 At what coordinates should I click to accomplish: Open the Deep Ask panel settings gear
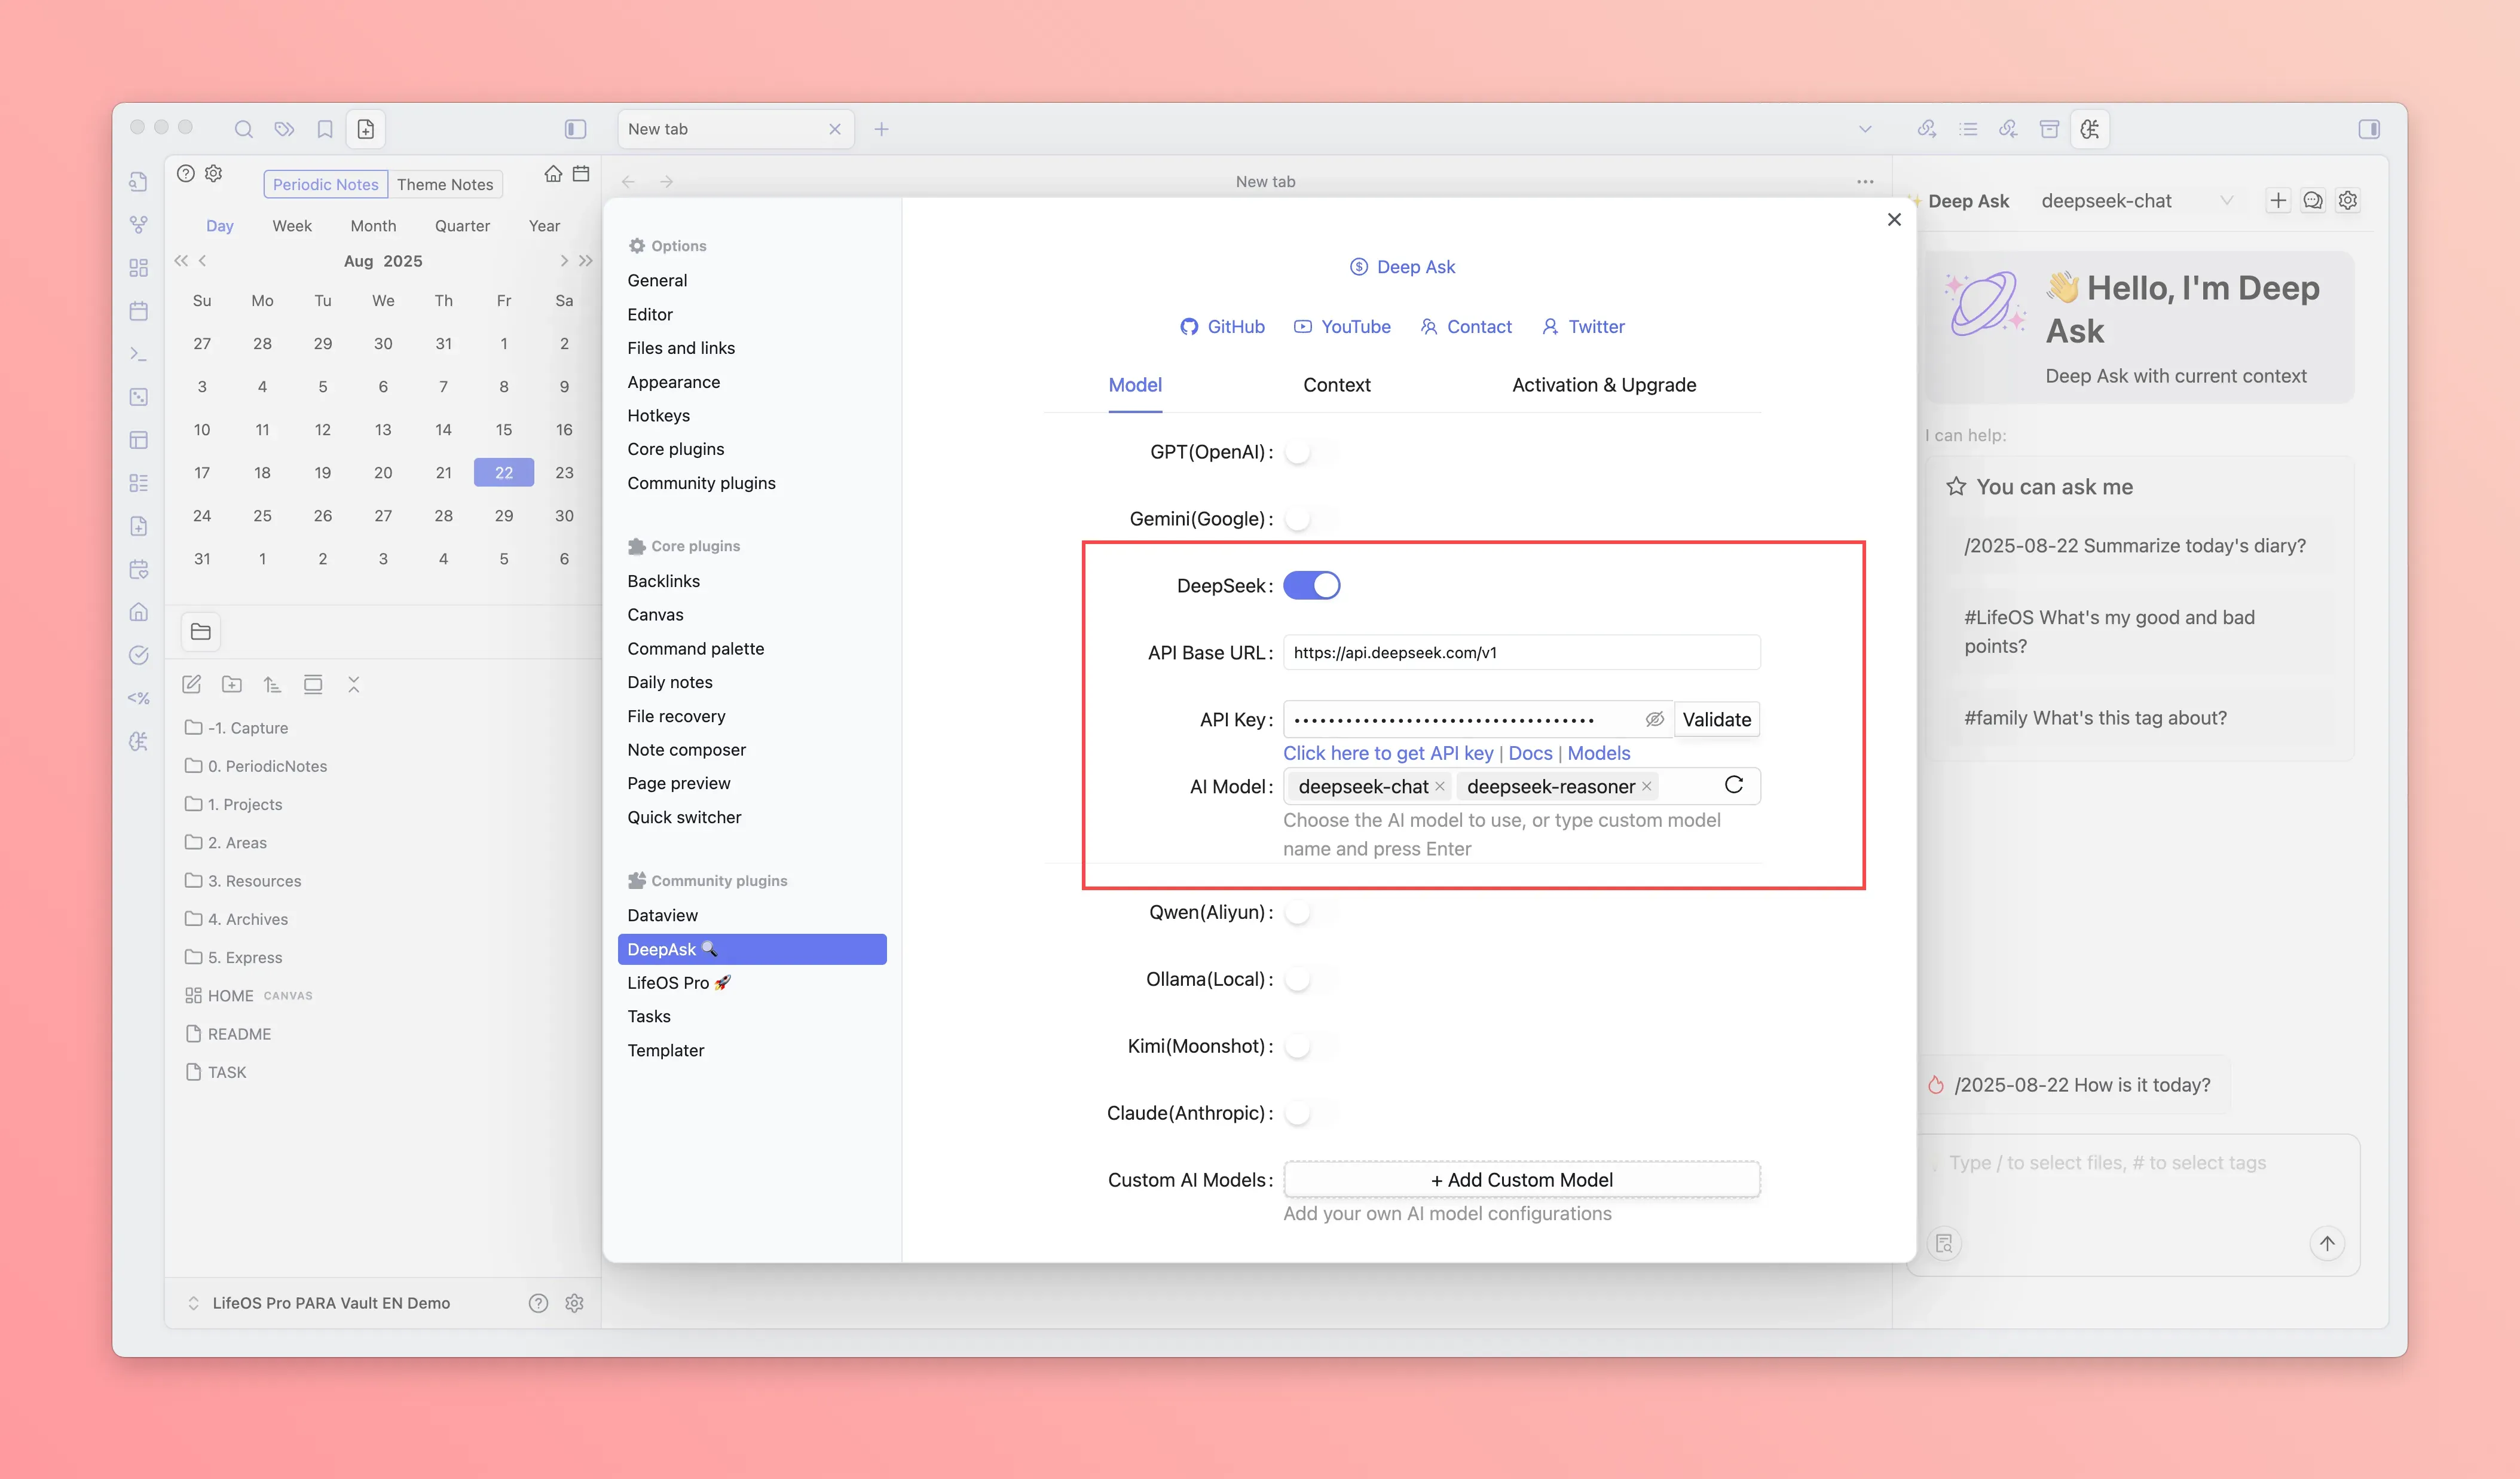pos(2348,200)
